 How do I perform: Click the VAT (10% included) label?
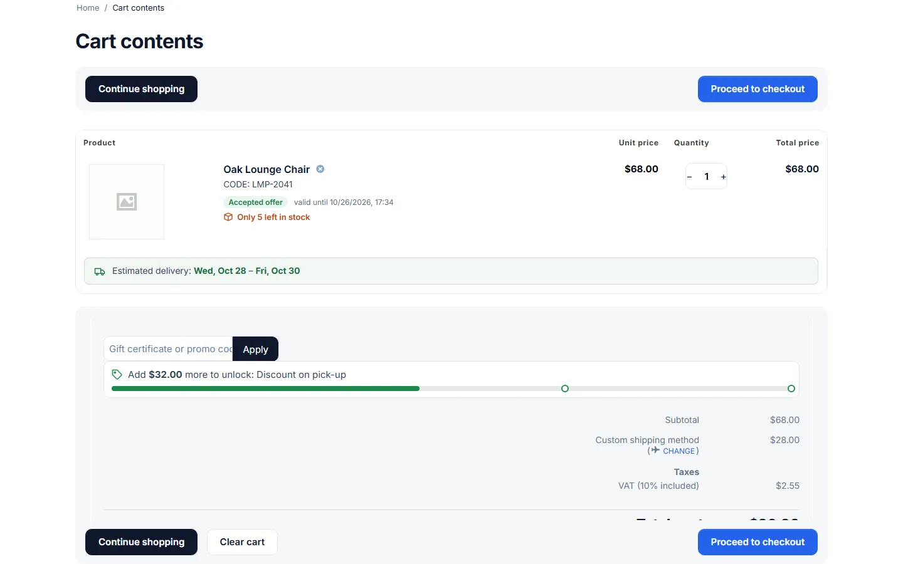click(x=658, y=486)
